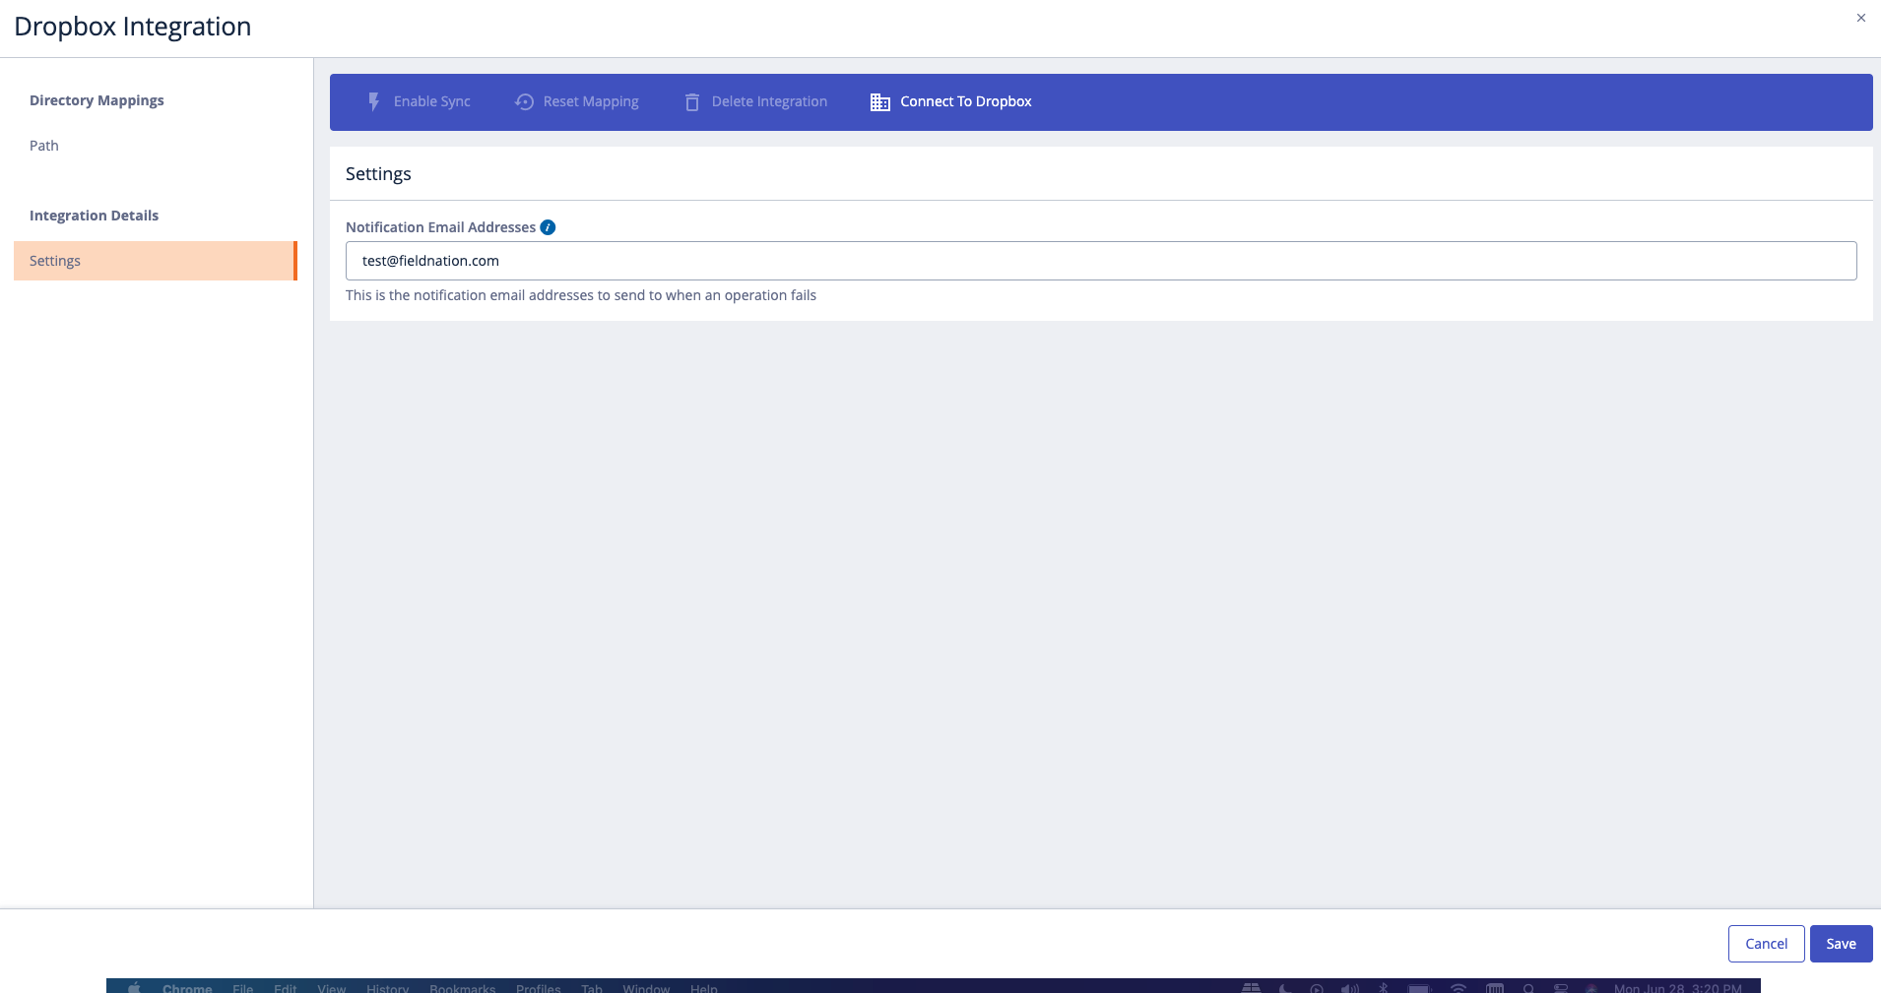
Task: Select the Settings sidebar item
Action: 155,261
